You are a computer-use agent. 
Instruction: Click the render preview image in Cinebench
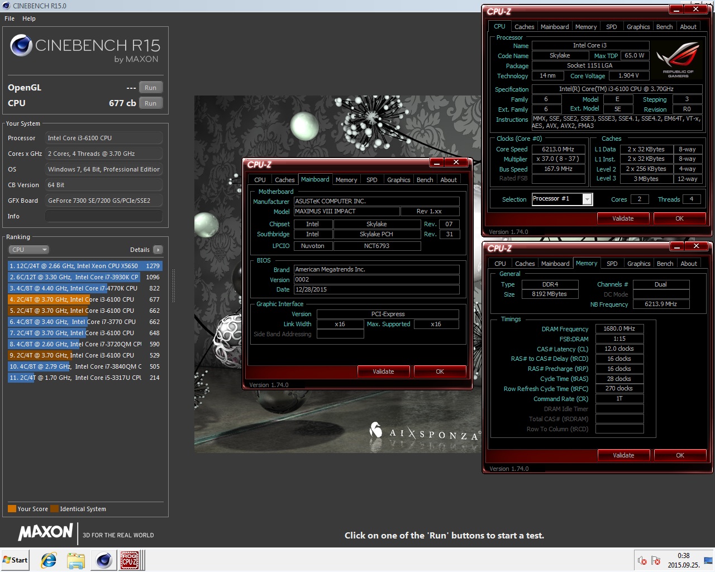point(338,274)
